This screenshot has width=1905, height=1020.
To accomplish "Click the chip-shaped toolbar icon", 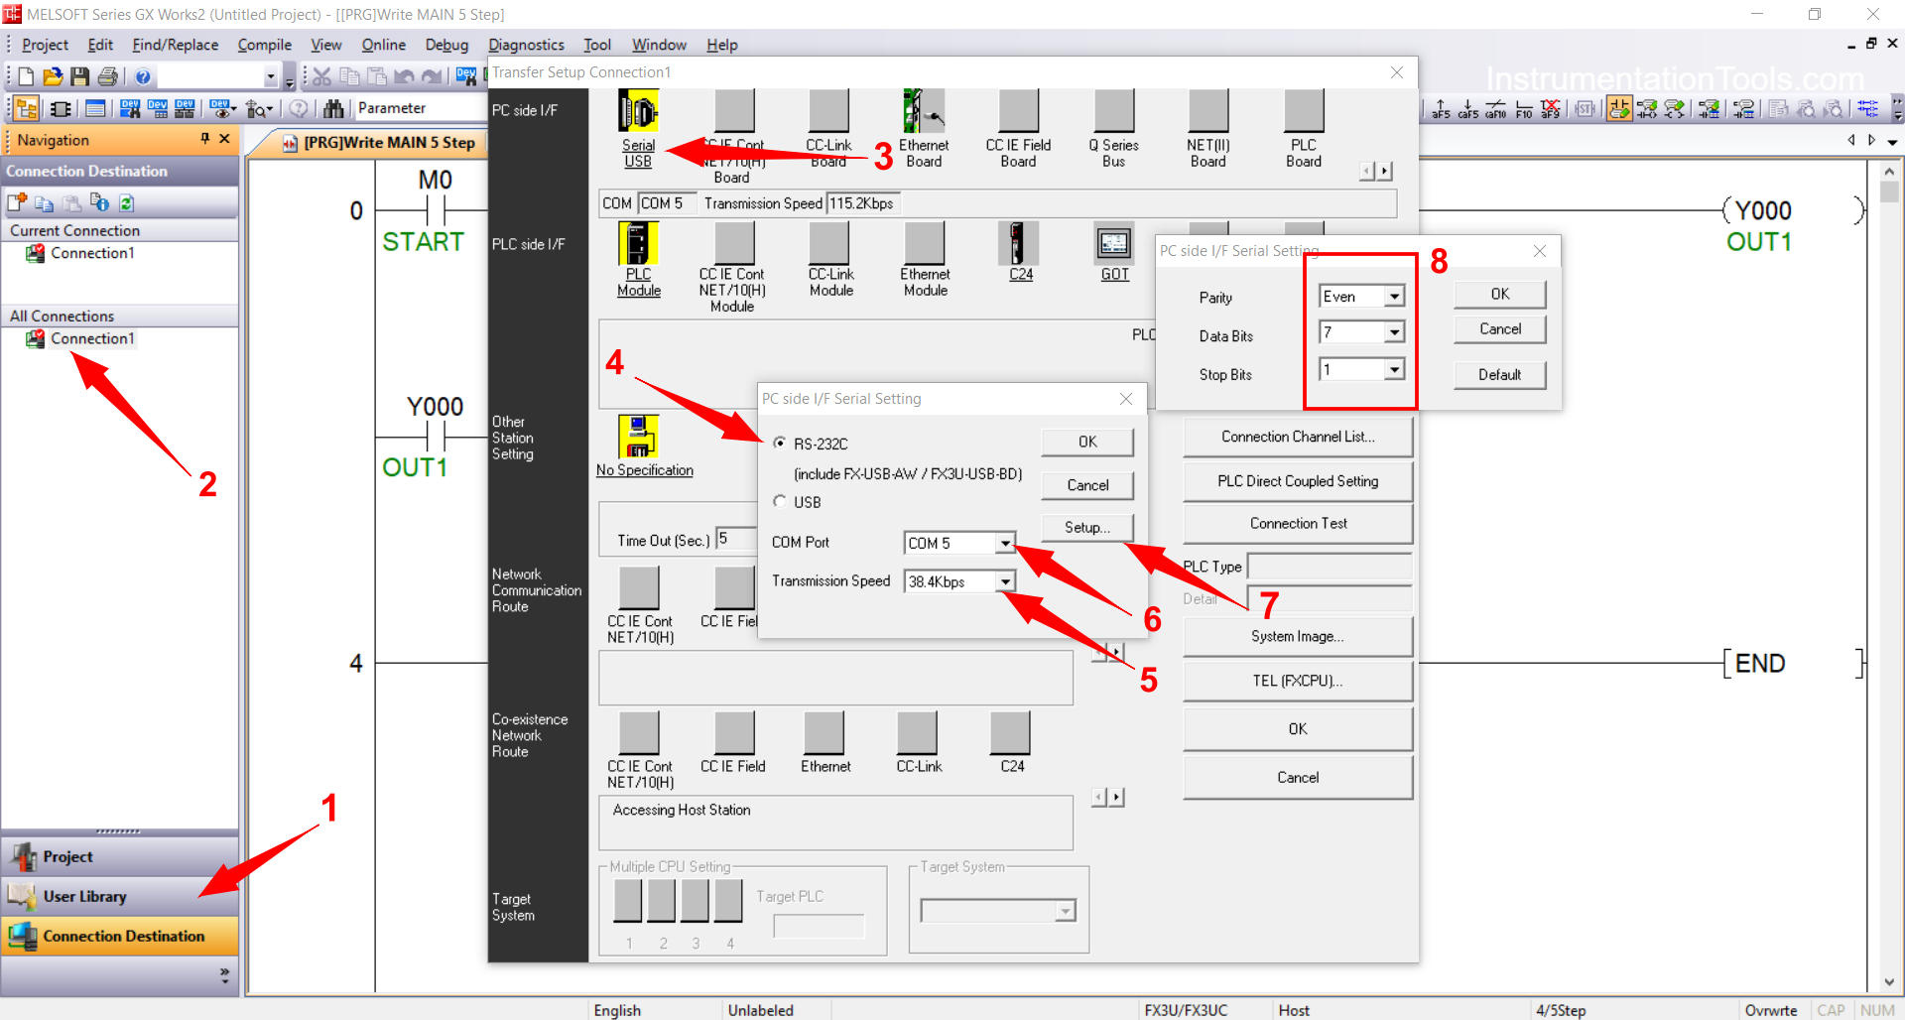I will coord(61,108).
